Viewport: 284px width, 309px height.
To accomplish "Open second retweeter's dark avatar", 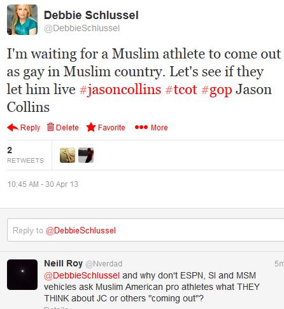I will (86, 155).
